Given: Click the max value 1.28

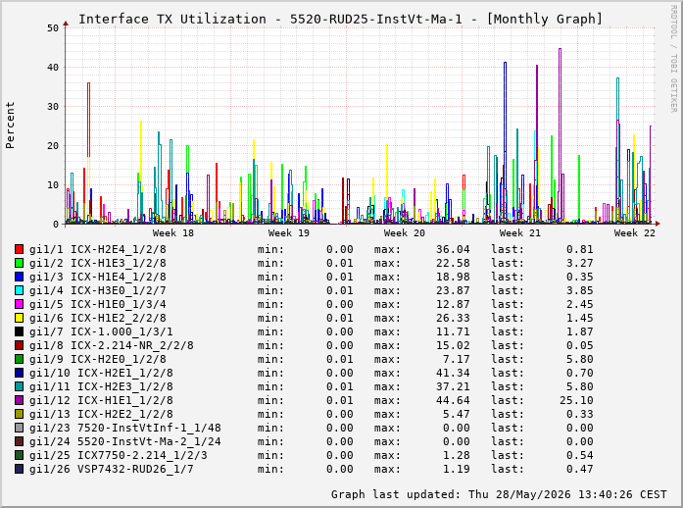Looking at the screenshot, I should [x=457, y=455].
